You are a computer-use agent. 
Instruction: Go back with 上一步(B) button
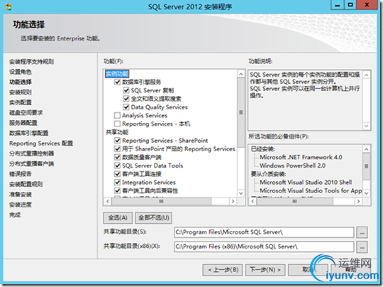pos(223,270)
